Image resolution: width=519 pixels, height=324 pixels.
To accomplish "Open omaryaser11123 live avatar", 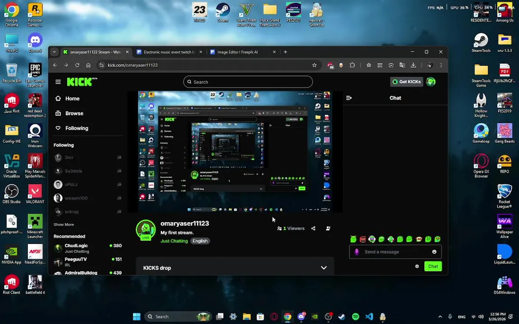I will [146, 229].
